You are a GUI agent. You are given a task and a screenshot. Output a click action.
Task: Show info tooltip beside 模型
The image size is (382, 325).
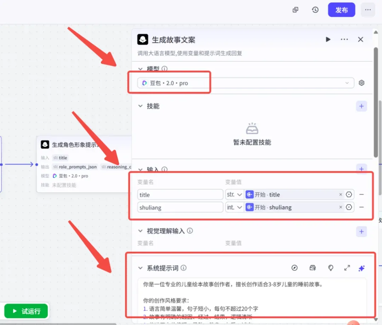[164, 69]
